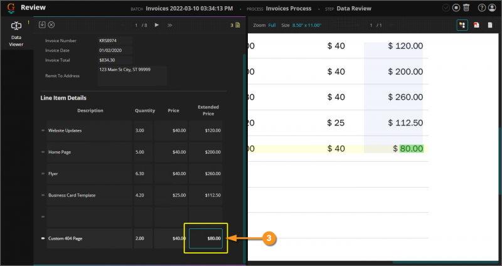Click the batch name 'Invoices 2022-03-10 03:34:13 PM'

pos(190,8)
